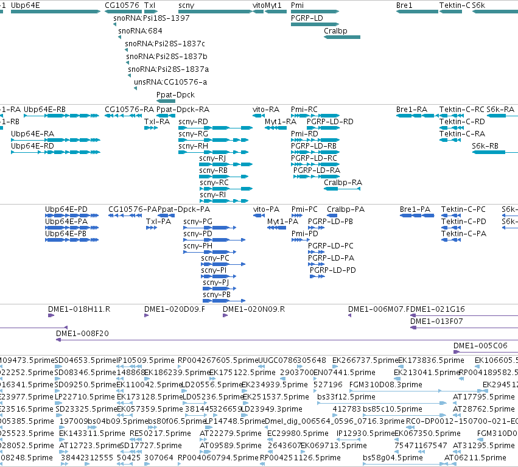Select the unsRNA:CG10576-a label
The width and height of the screenshot is (518, 467).
[170, 82]
